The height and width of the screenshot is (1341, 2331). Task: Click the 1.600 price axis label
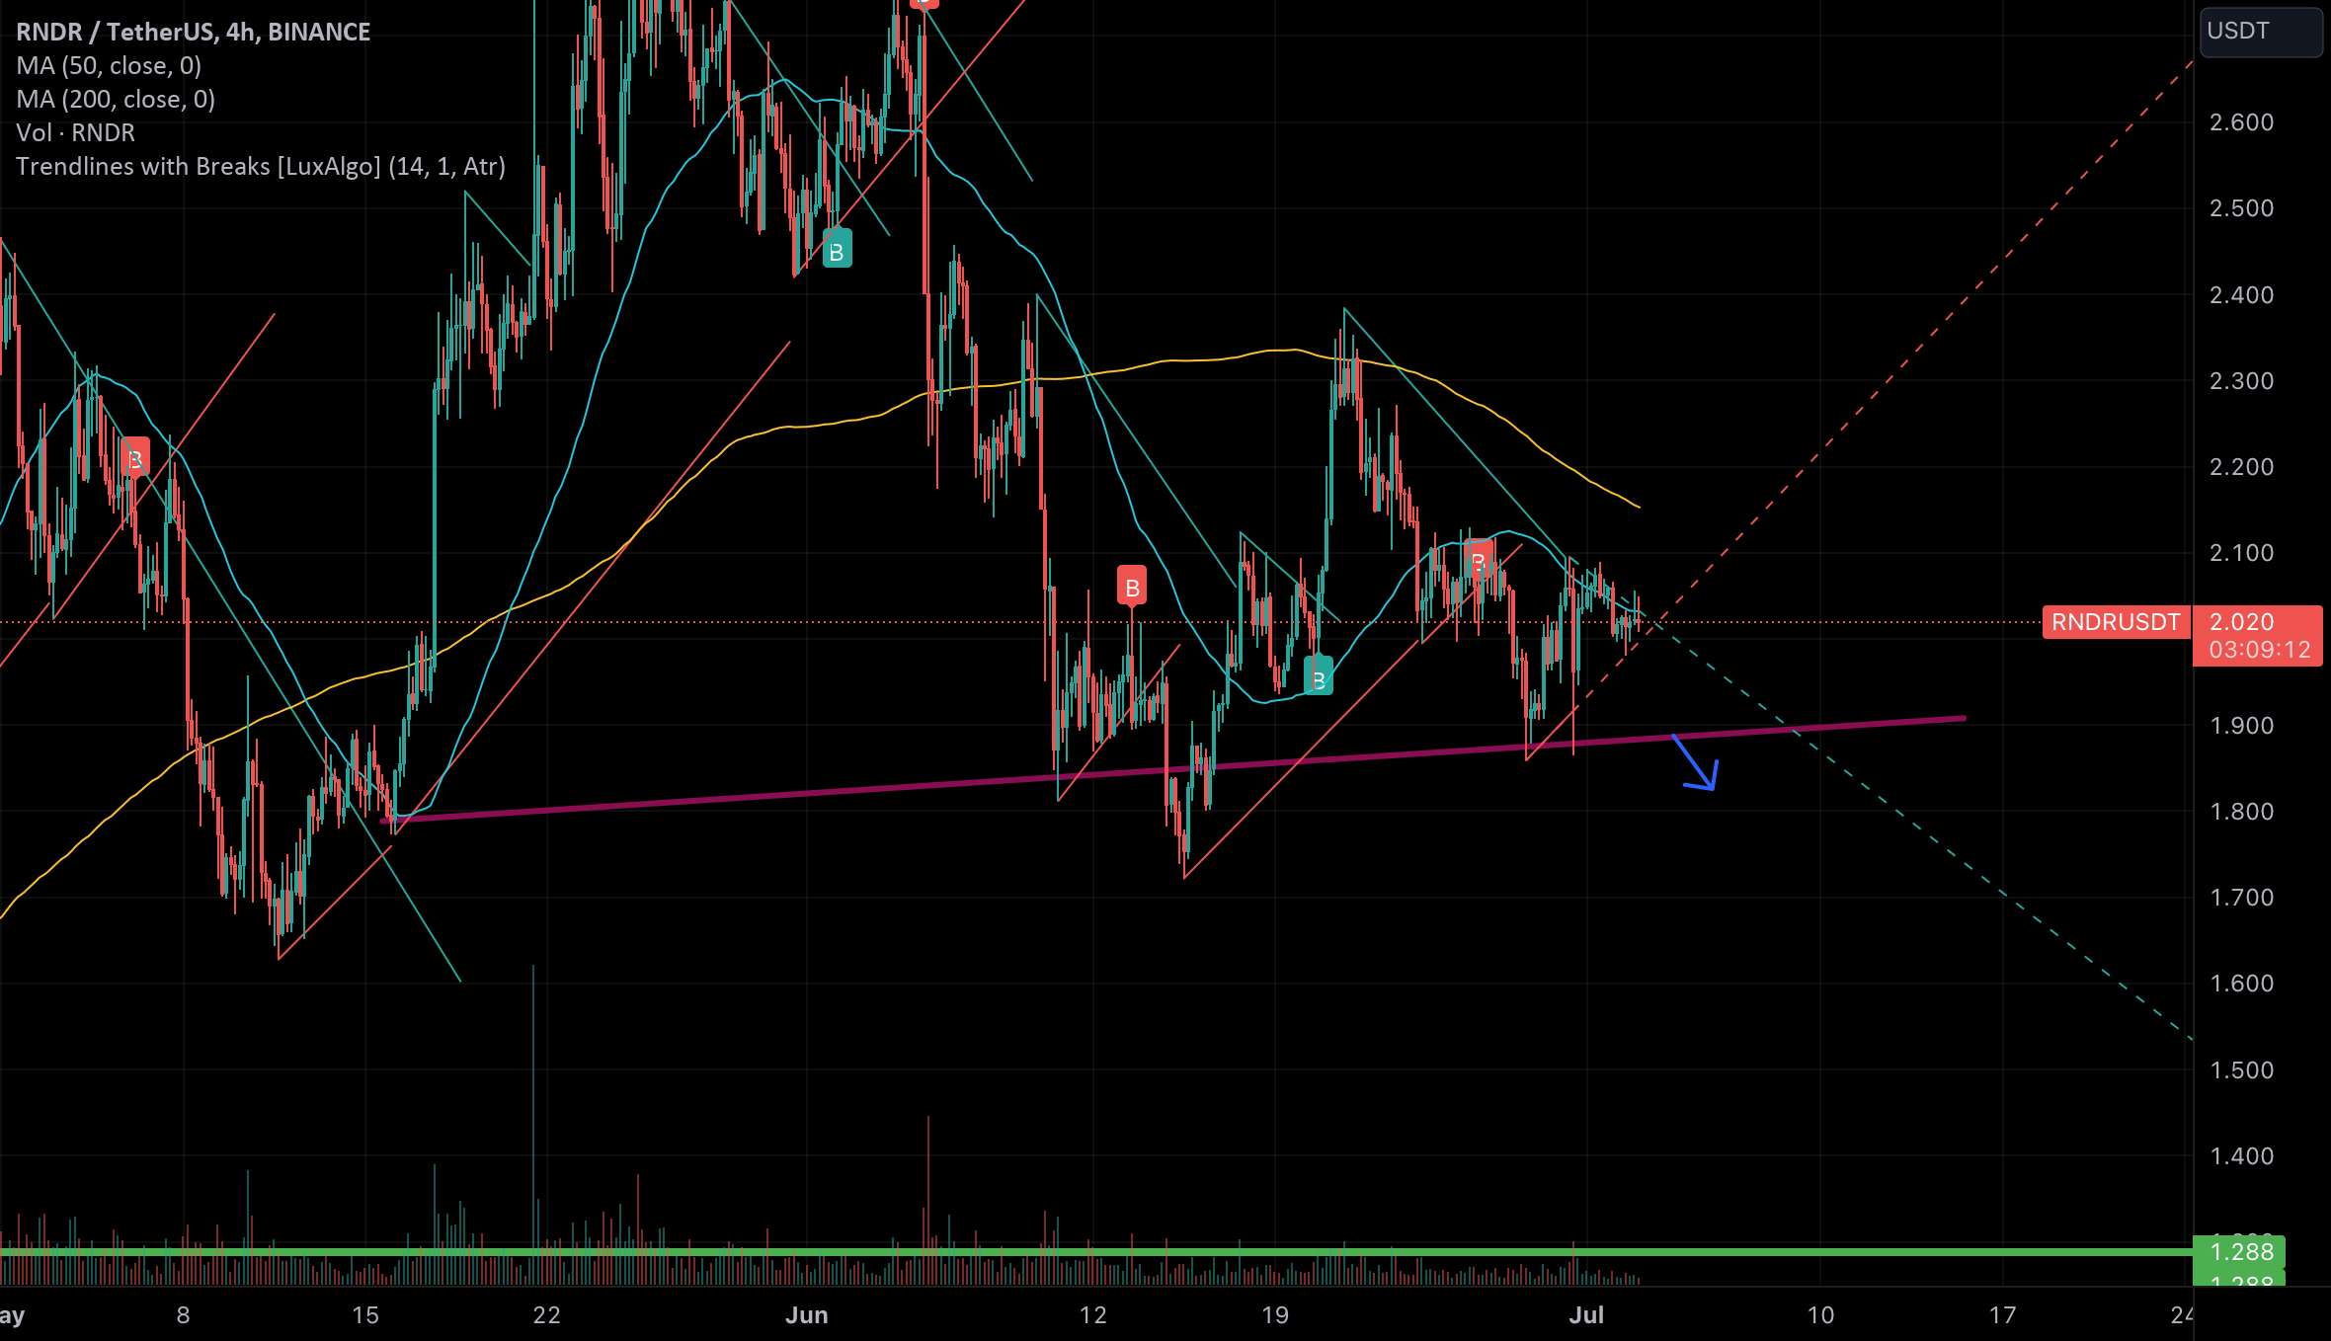pyautogui.click(x=2242, y=984)
